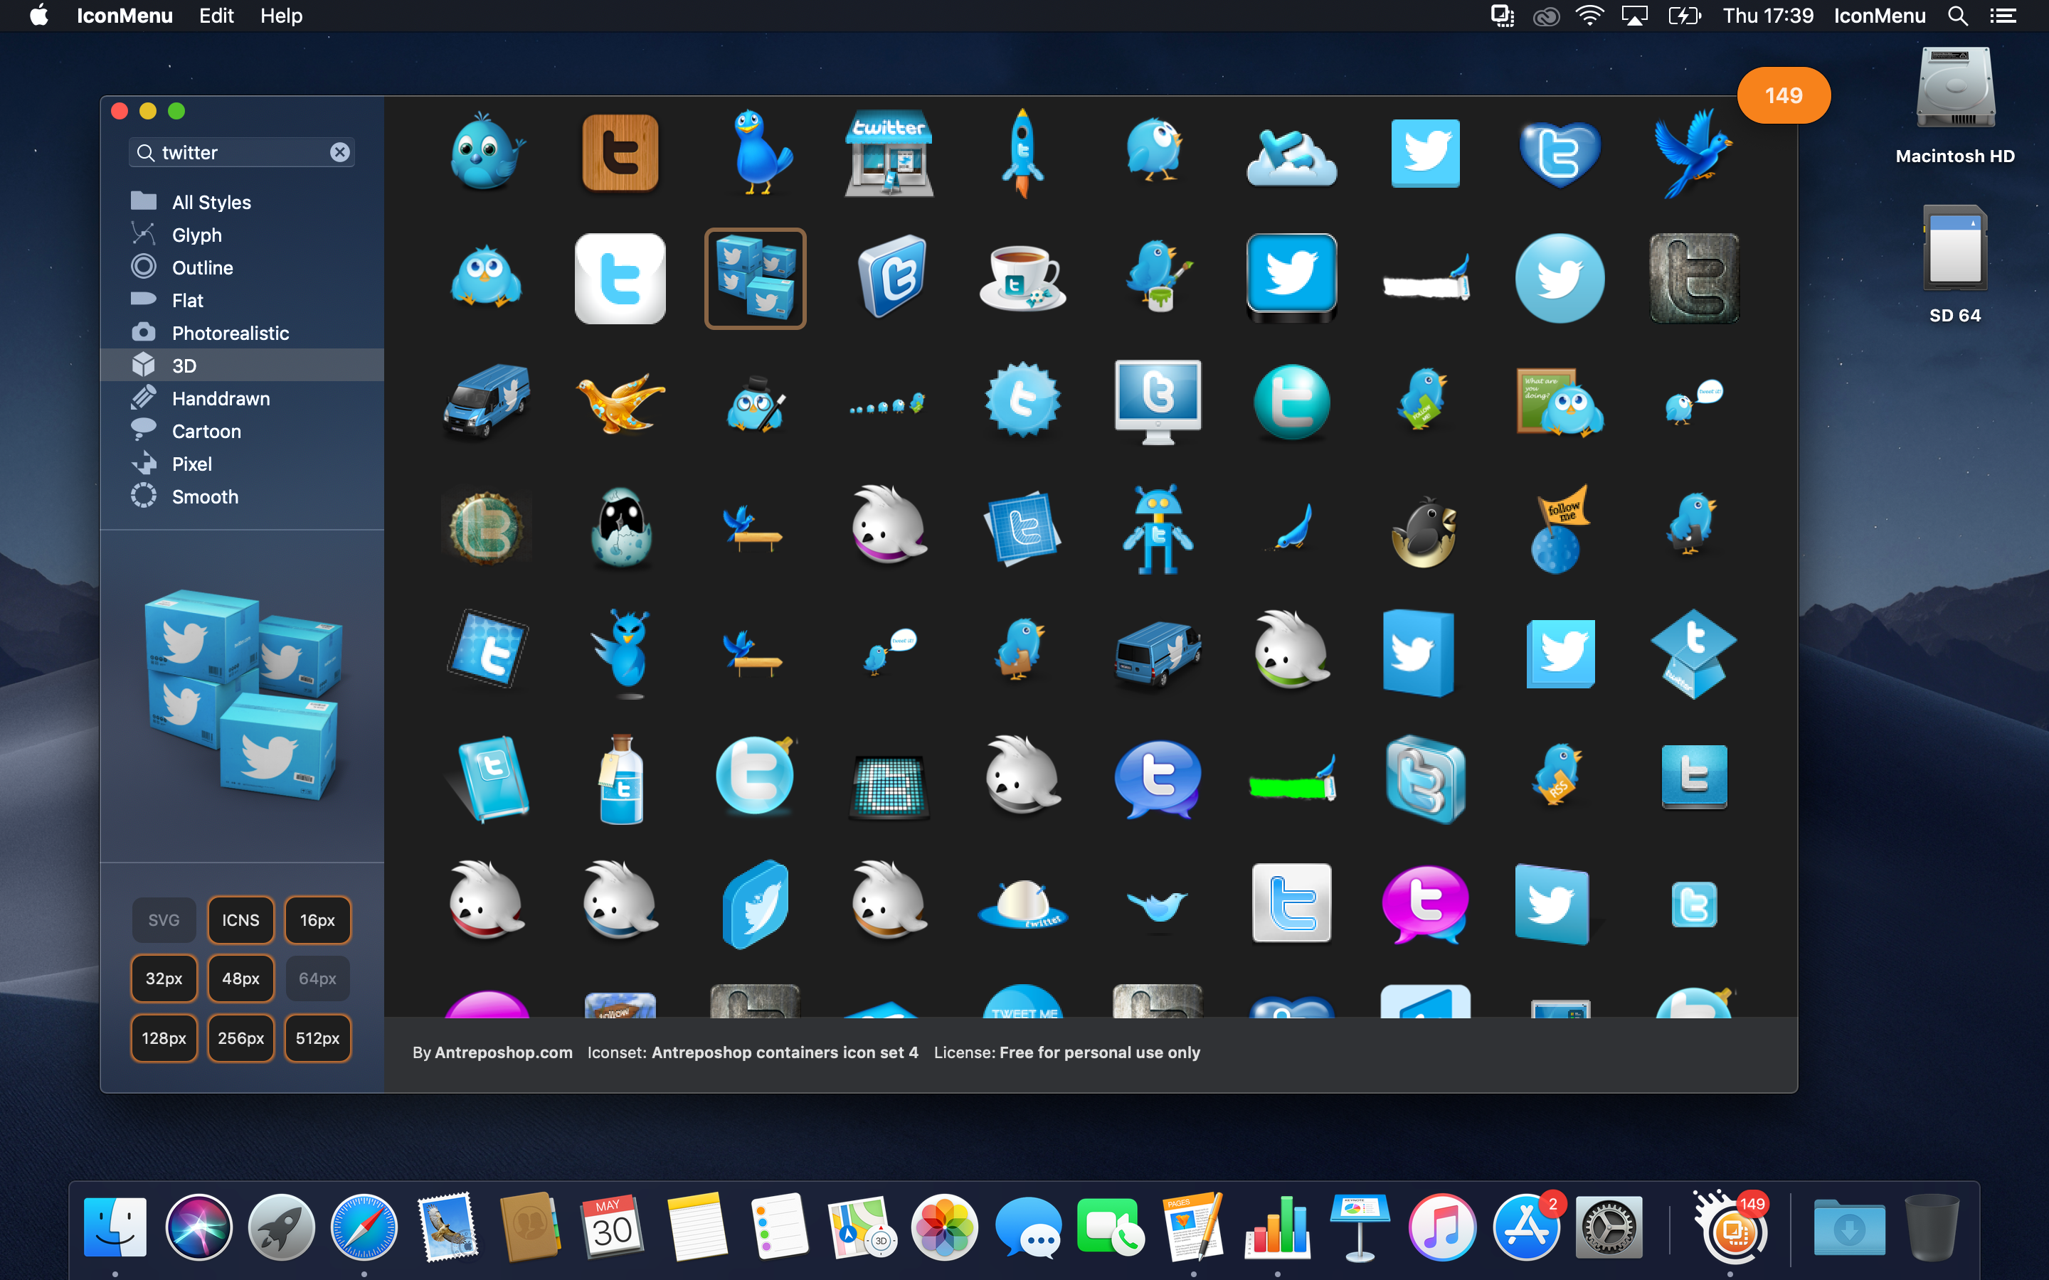
Task: Select the RSS tag bird icon
Action: point(1558,774)
